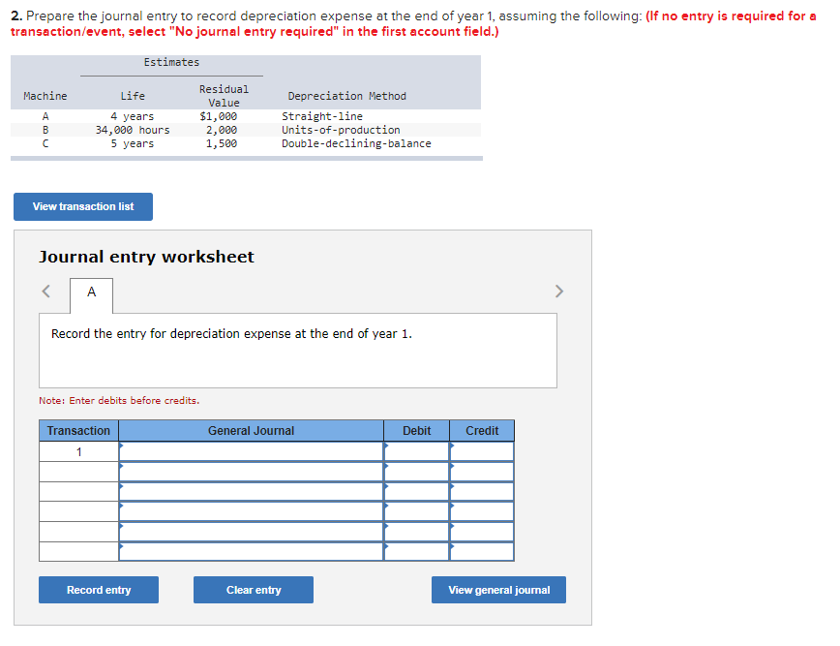Select third General Journal account field
This screenshot has height=646, width=840.
(252, 492)
